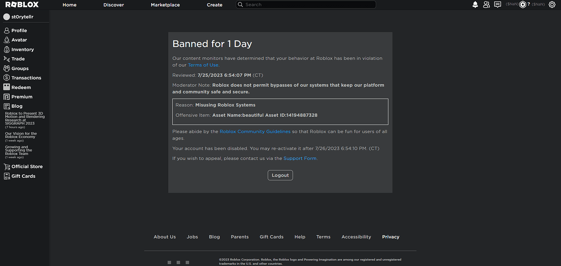Screen dimensions: 561x266
Task: Click the reviewed date 7/25/2023 6:54:07 PM
Action: pos(224,75)
